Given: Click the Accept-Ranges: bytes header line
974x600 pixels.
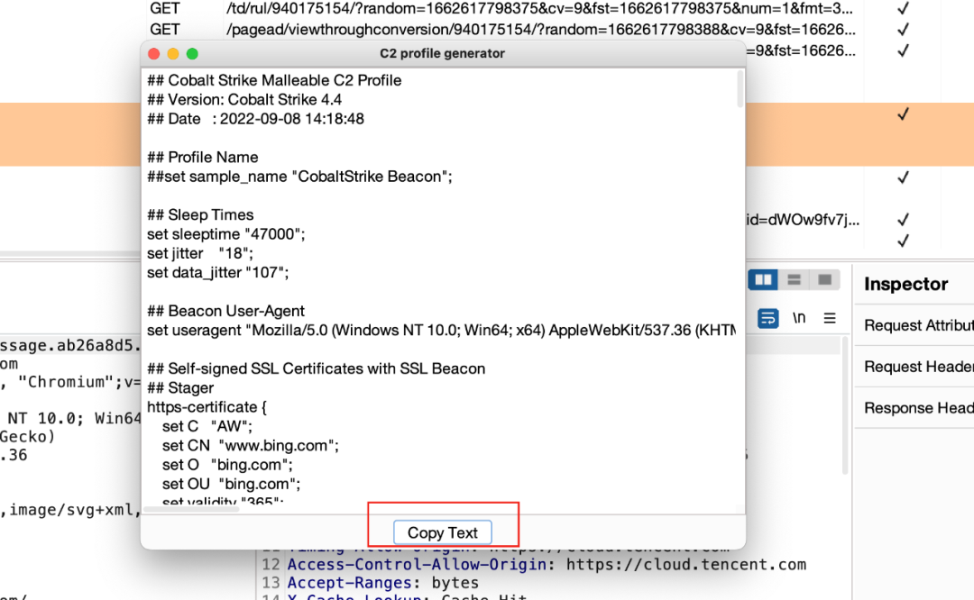Looking at the screenshot, I should tap(382, 583).
